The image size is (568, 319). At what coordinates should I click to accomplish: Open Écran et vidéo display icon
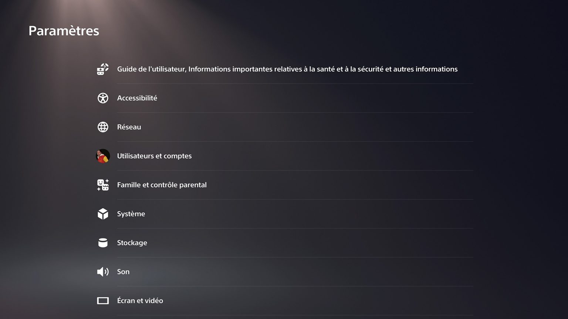(102, 301)
